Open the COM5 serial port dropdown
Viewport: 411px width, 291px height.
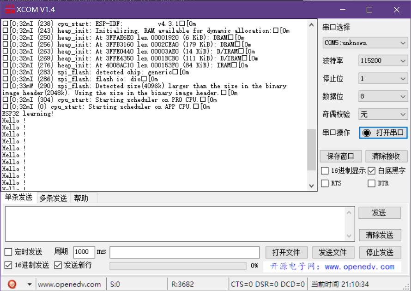coord(365,43)
